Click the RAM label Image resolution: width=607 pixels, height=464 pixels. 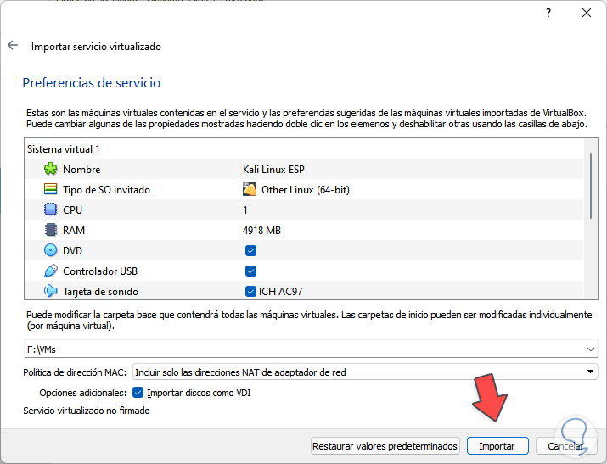[x=74, y=231]
